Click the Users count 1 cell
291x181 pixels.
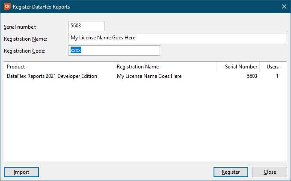[277, 76]
